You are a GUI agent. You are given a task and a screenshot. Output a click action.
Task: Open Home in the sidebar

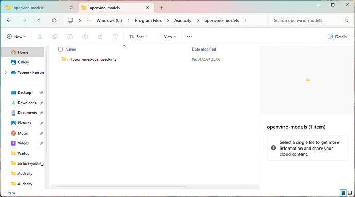pos(23,52)
